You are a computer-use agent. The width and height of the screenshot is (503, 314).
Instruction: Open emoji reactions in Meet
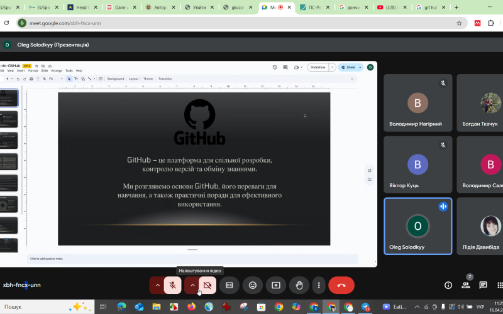(x=253, y=285)
